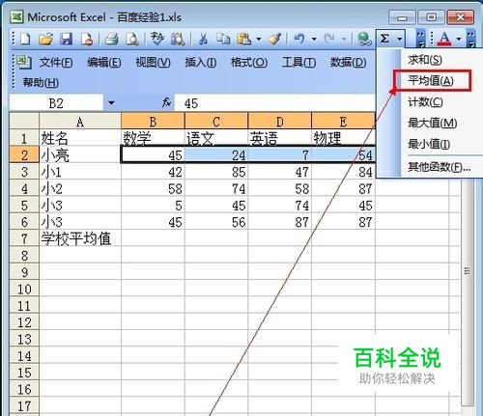
Task: Expand the toolbar options chevron after AutoSum
Action: click(420, 40)
